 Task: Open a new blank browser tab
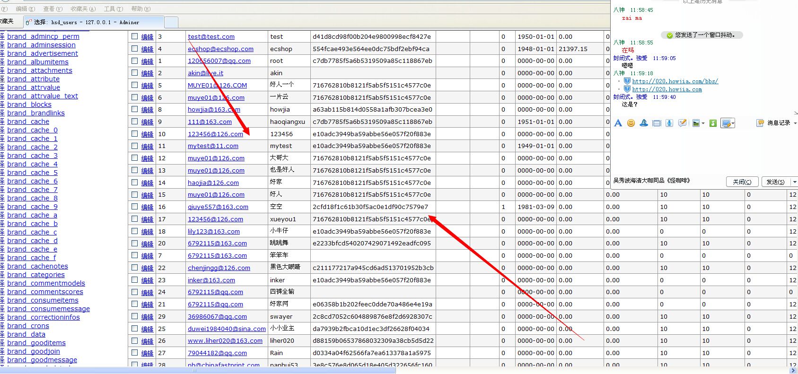(x=171, y=22)
